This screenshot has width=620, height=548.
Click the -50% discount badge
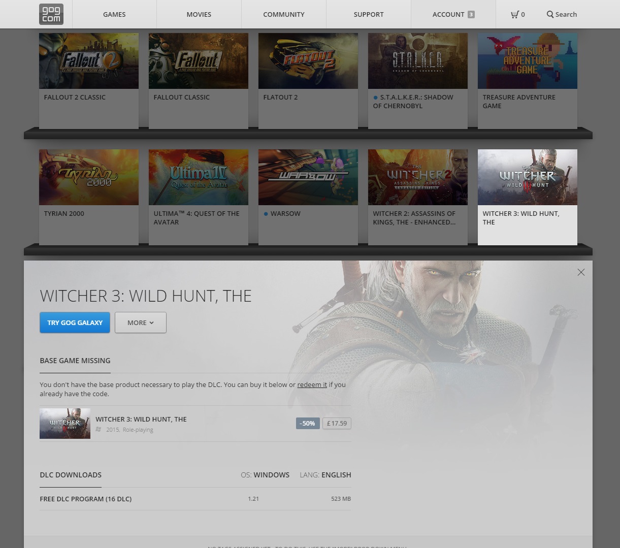[x=308, y=423]
